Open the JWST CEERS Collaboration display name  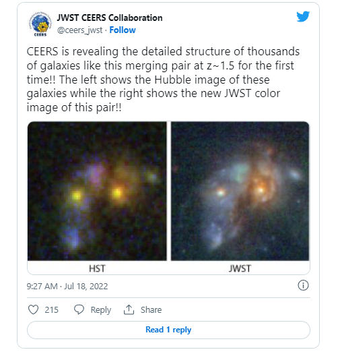point(110,18)
